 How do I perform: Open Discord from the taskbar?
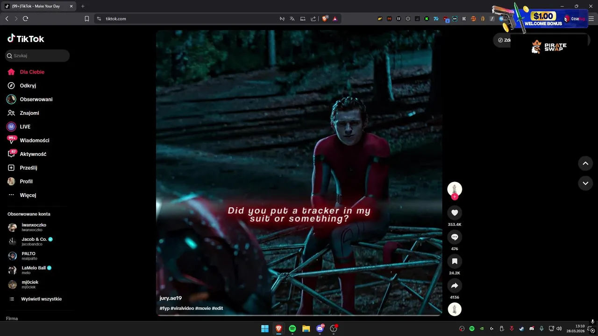(320, 329)
